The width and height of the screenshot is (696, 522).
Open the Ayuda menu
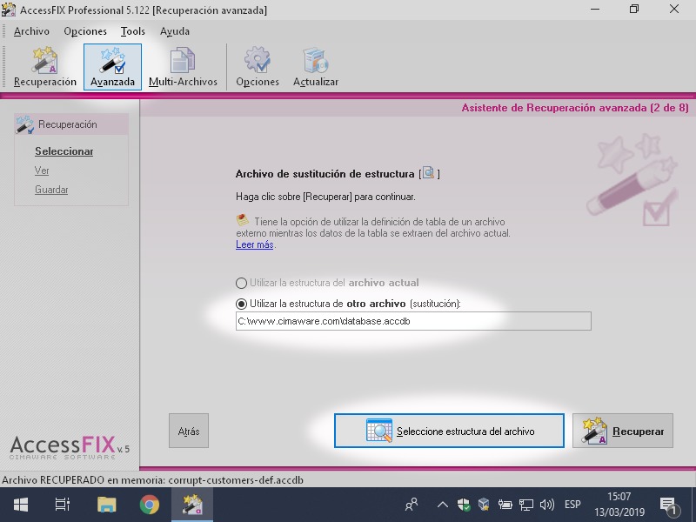(x=174, y=31)
